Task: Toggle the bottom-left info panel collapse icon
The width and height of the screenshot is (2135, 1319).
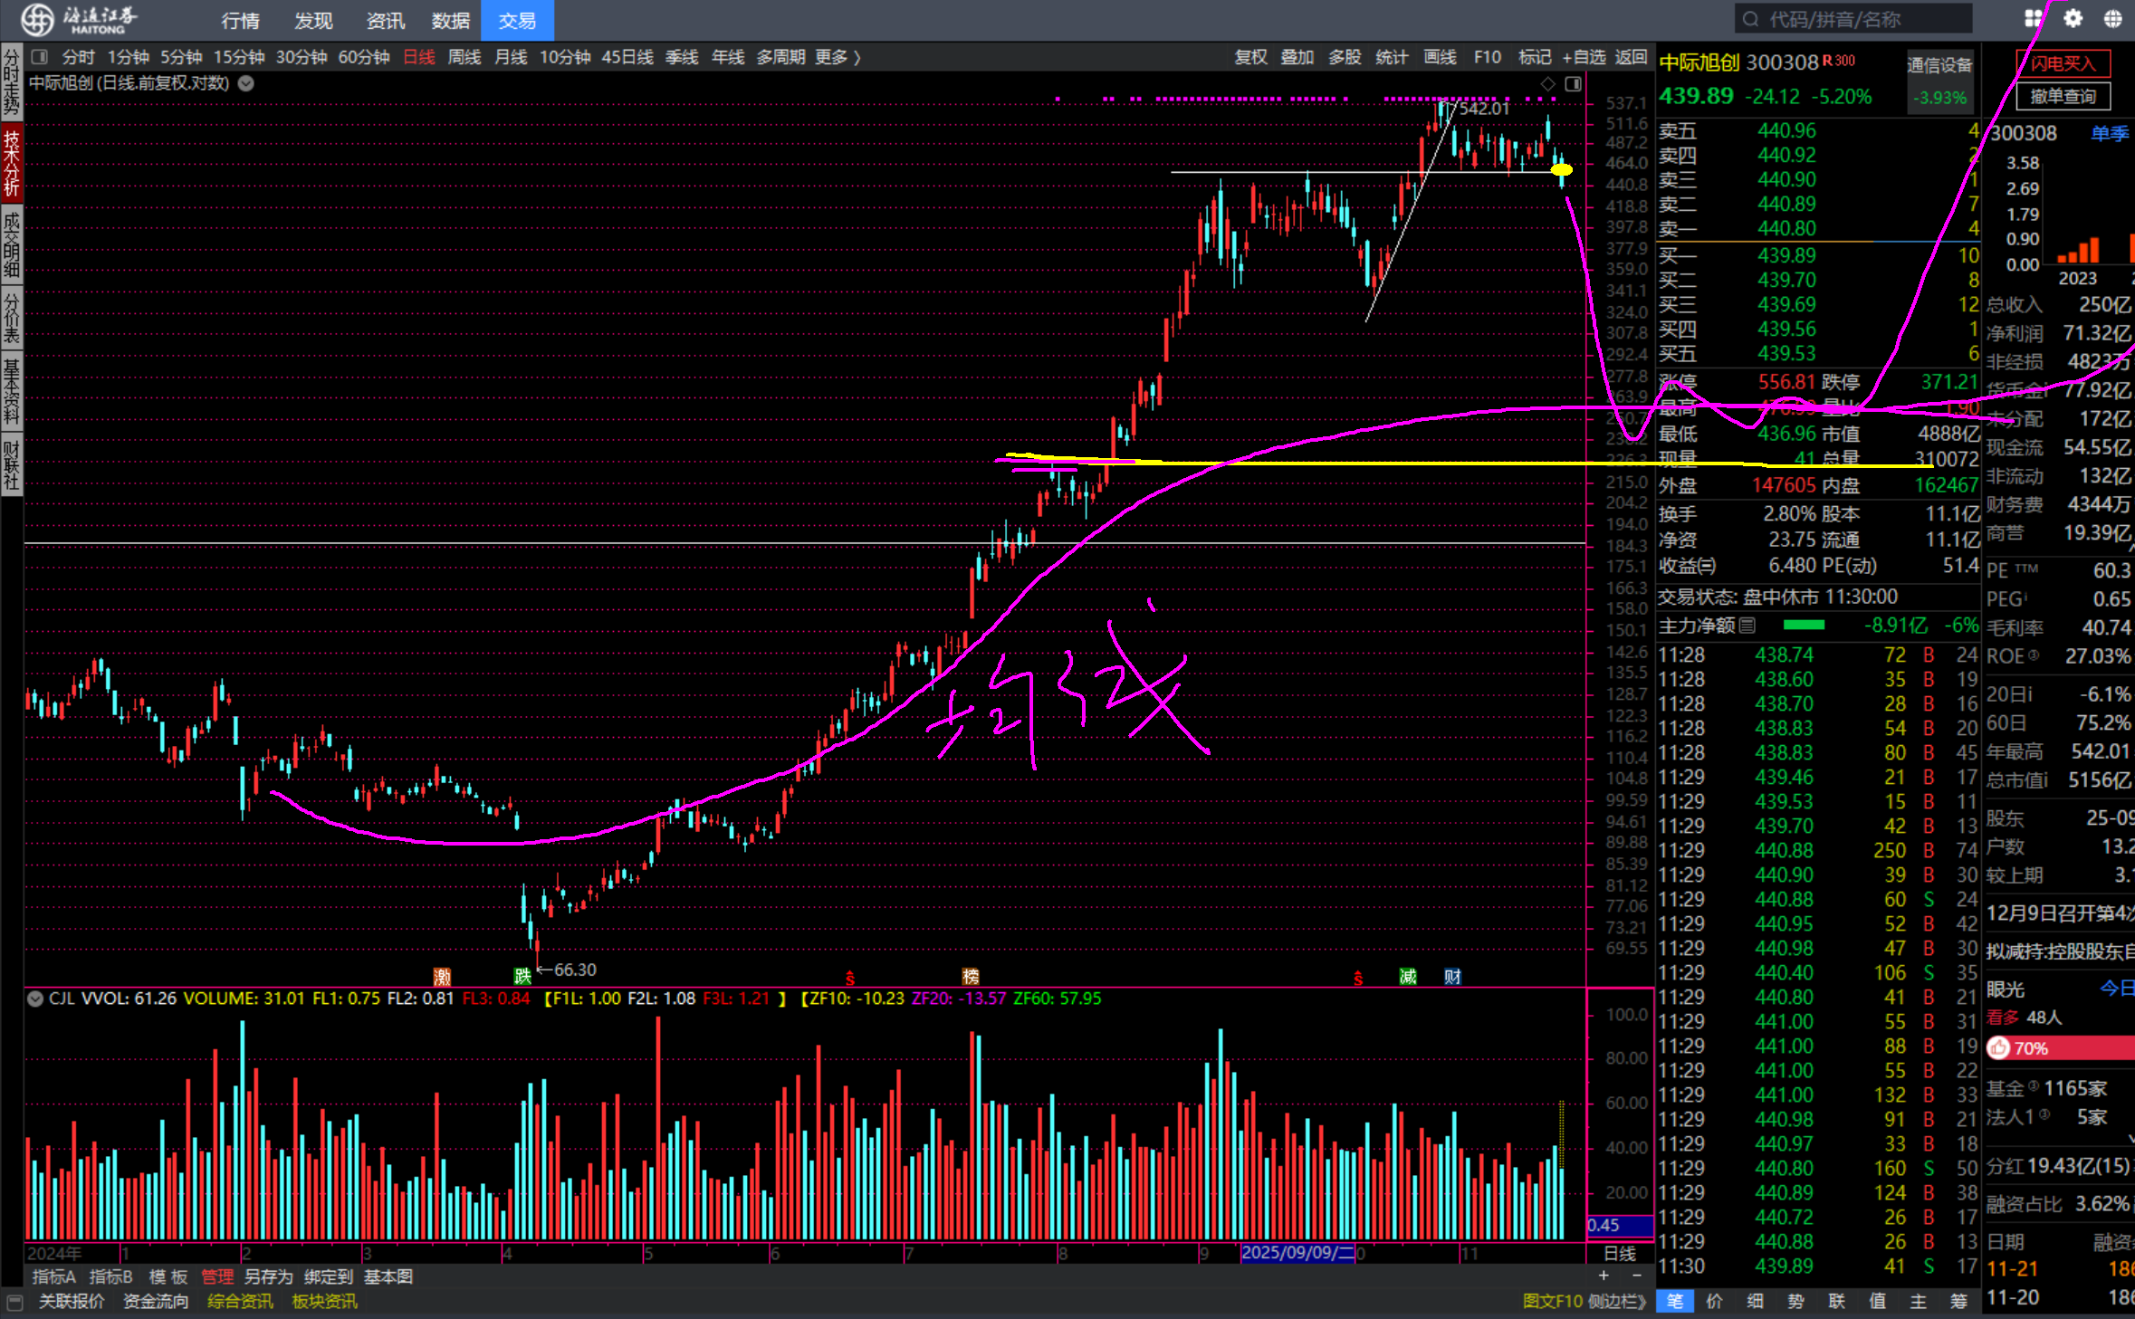Action: [14, 1301]
